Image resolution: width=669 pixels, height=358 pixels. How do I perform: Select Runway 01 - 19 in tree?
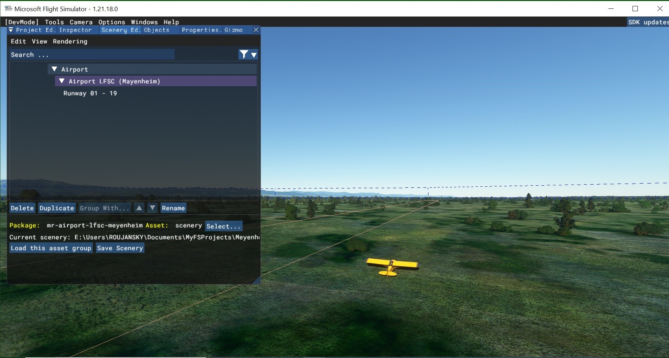pyautogui.click(x=90, y=93)
